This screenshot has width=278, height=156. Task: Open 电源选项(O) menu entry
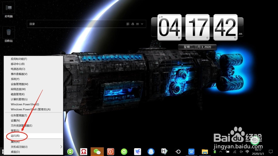[x=33, y=69]
